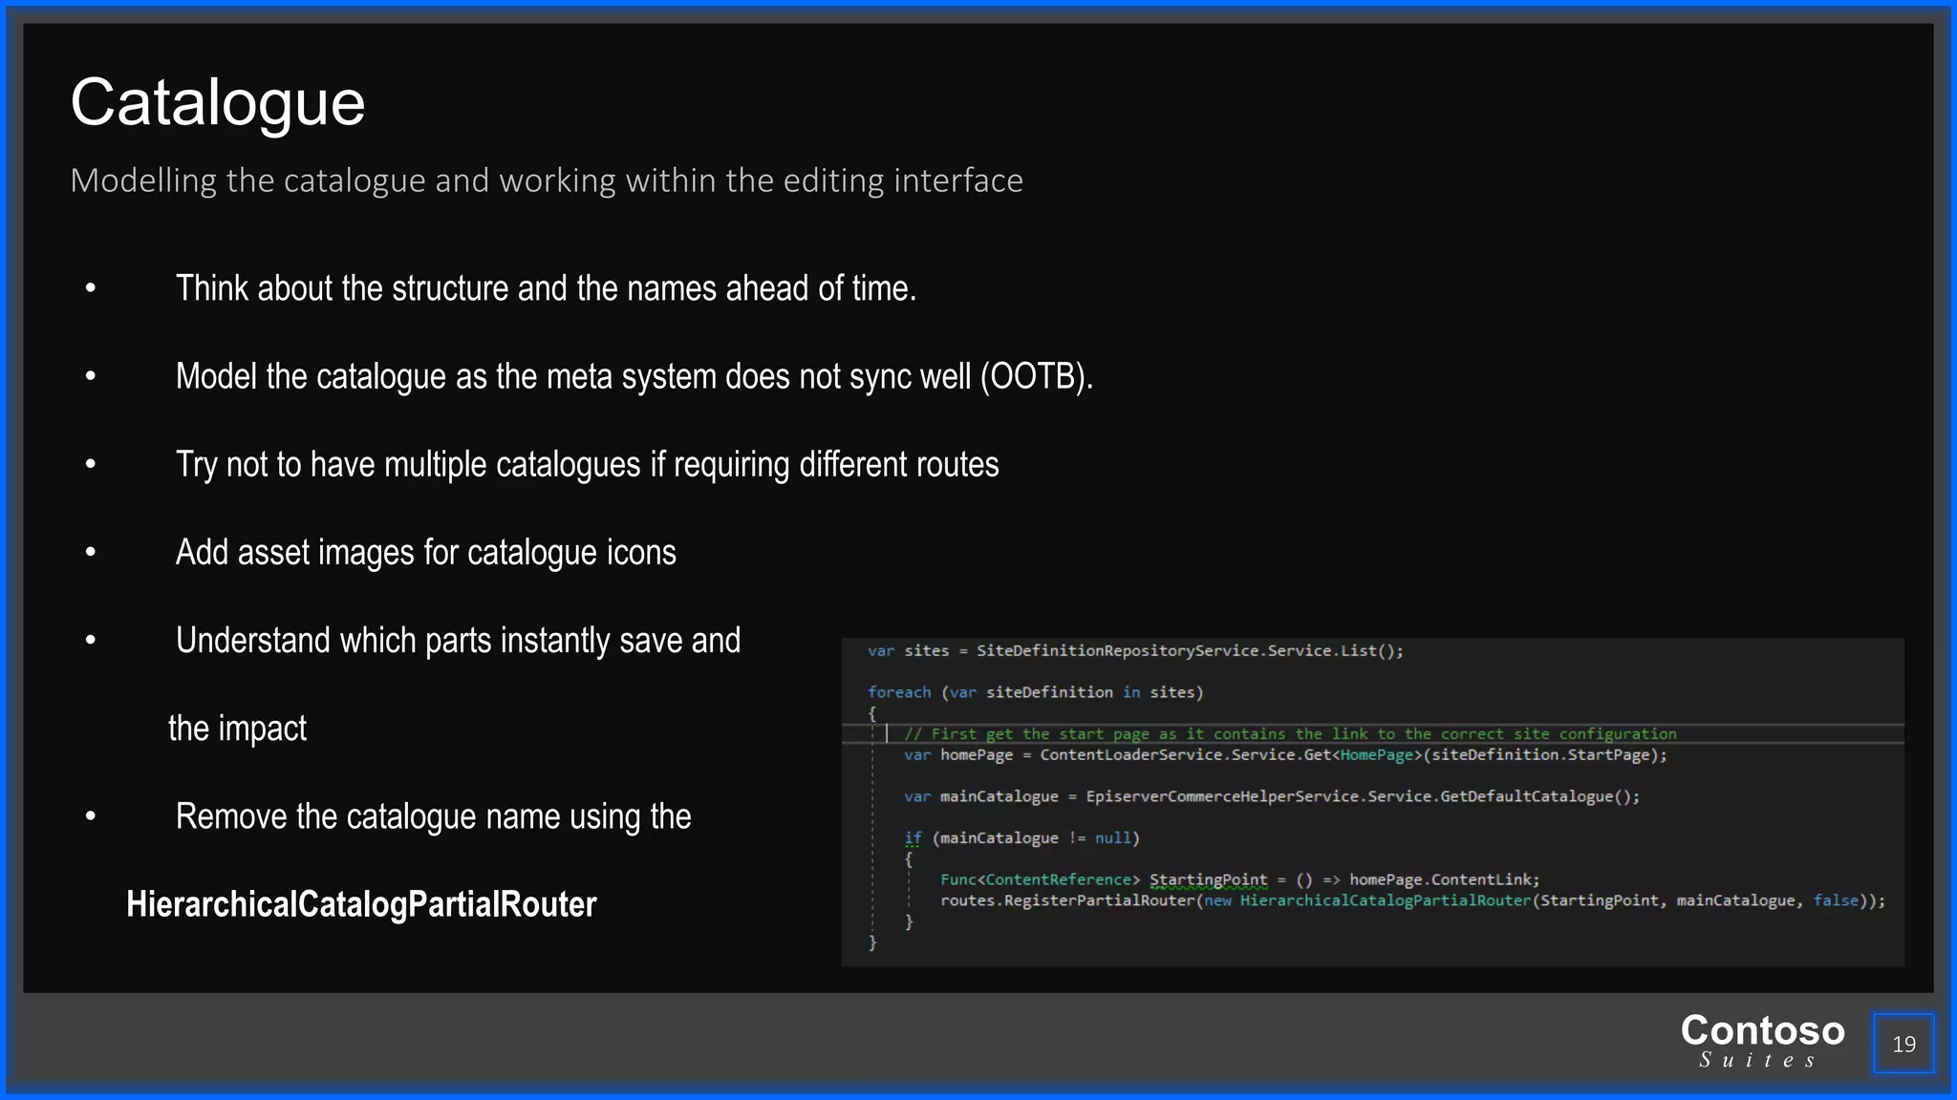Image resolution: width=1957 pixels, height=1100 pixels.
Task: Click the slide number 19 box
Action: [x=1903, y=1044]
